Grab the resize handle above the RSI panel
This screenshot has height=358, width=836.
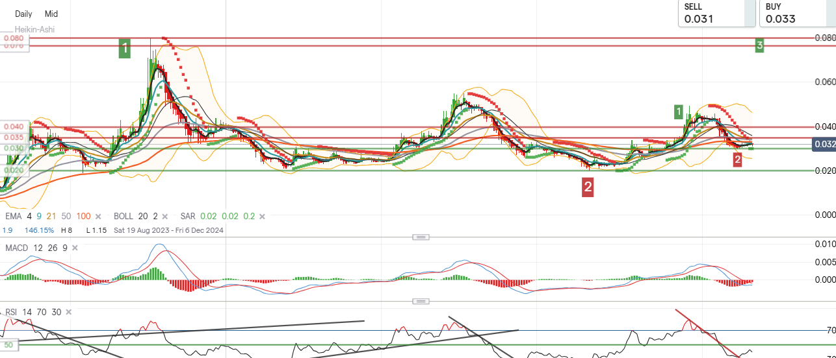pyautogui.click(x=421, y=302)
